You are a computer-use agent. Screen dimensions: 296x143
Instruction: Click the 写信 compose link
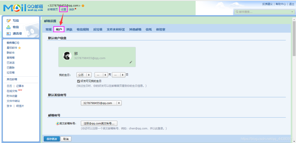pyautogui.click(x=16, y=21)
